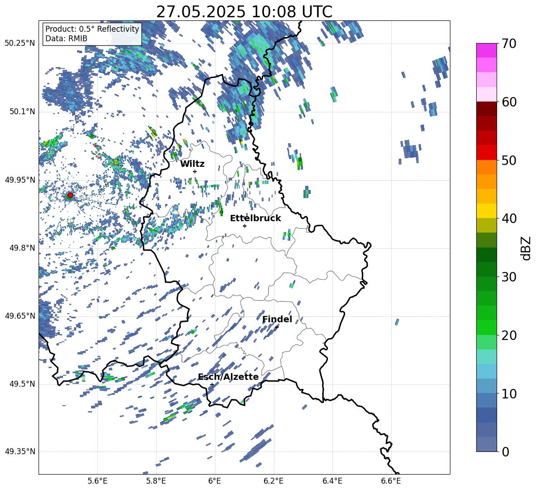
Task: Click the Esch/Alzette city label
Action: (228, 377)
